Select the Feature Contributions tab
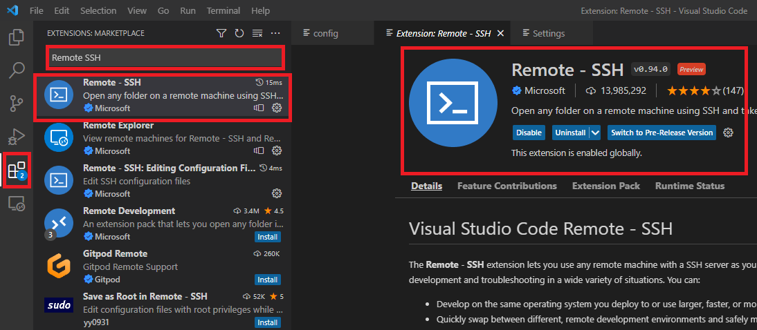757x330 pixels. [x=507, y=186]
